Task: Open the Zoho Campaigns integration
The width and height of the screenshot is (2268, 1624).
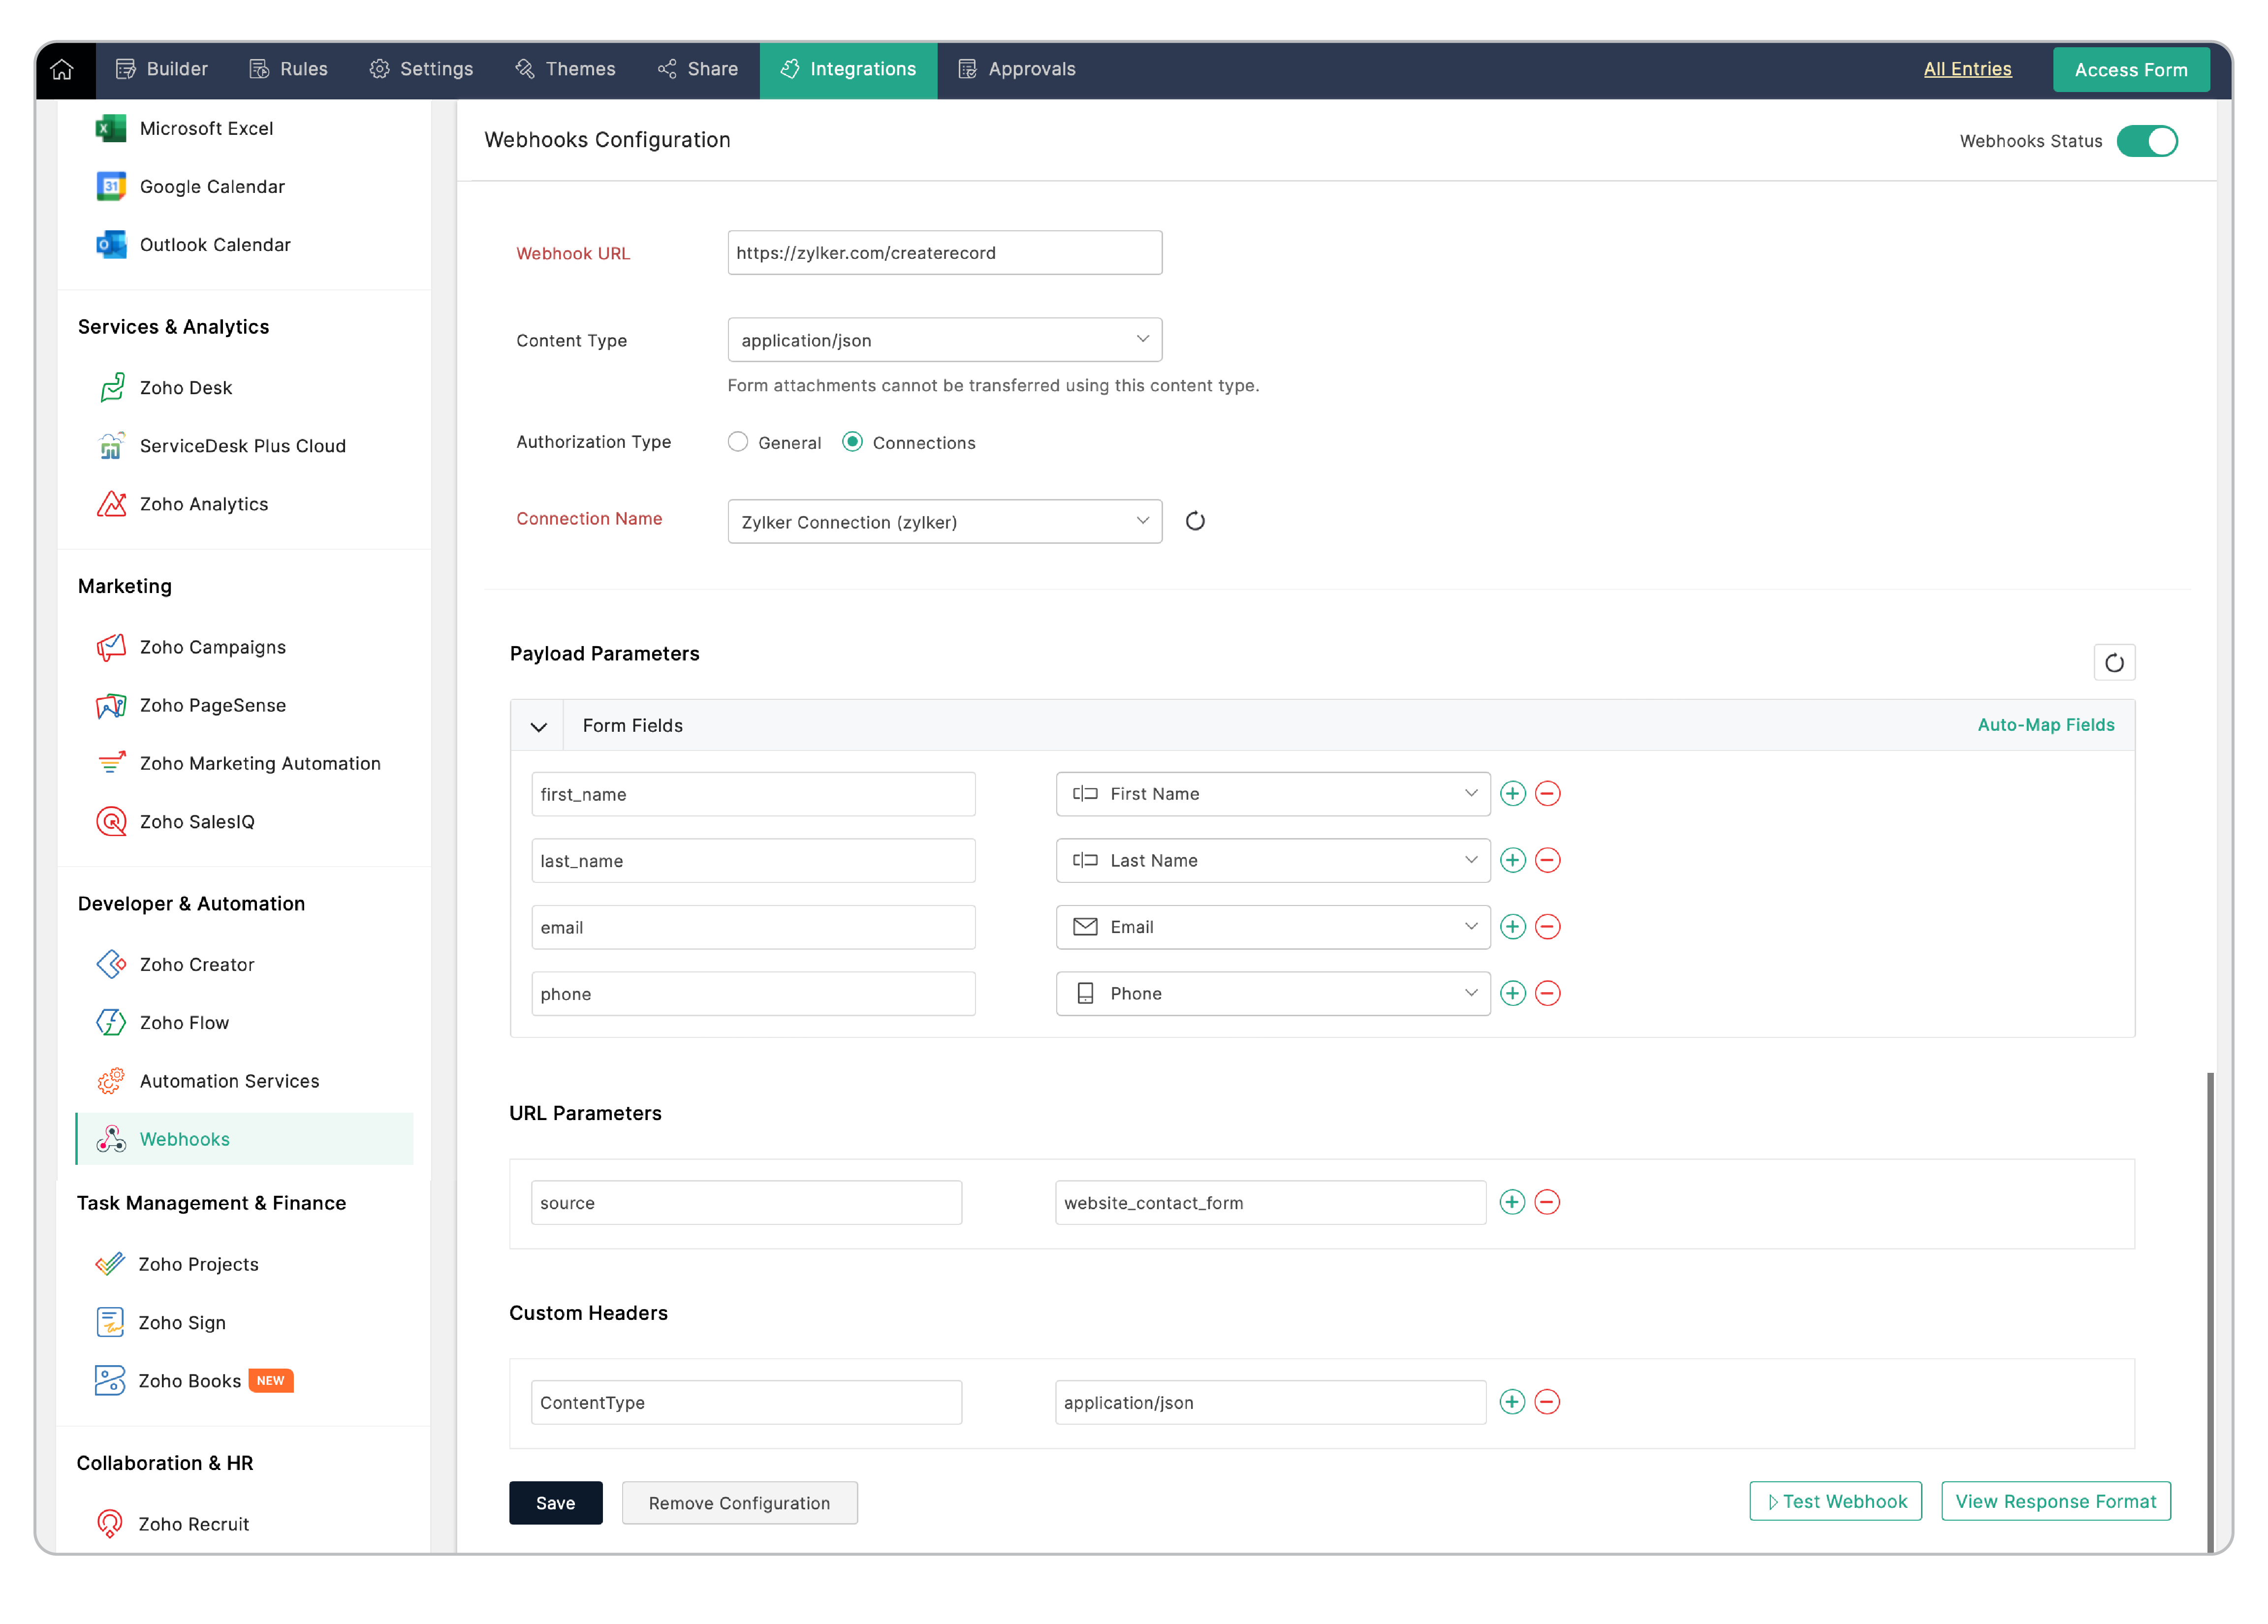Action: (212, 647)
